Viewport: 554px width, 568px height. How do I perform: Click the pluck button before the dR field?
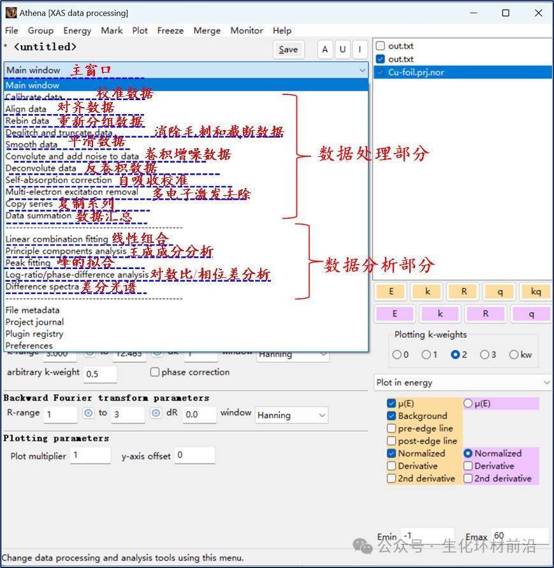(x=156, y=414)
